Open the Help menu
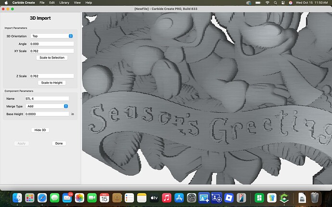Image resolution: width=332 pixels, height=207 pixels. click(x=89, y=3)
